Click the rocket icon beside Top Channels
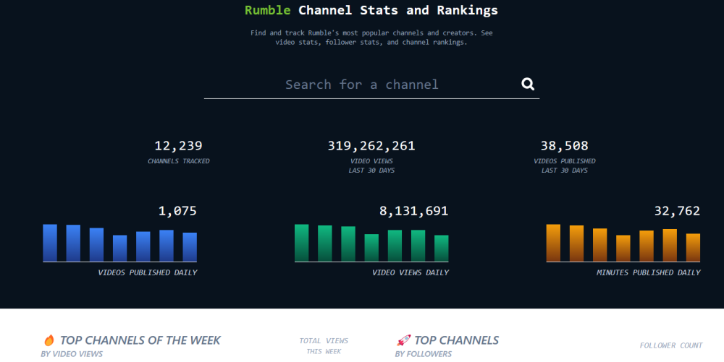Screen dimensions: 724x362 tap(403, 340)
